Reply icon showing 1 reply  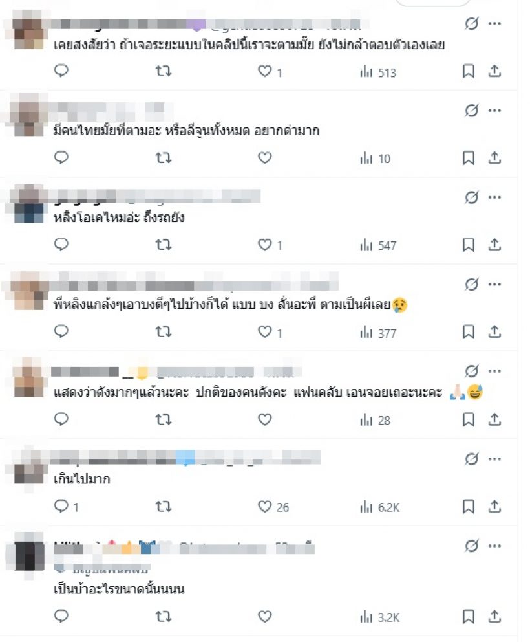[x=66, y=507]
